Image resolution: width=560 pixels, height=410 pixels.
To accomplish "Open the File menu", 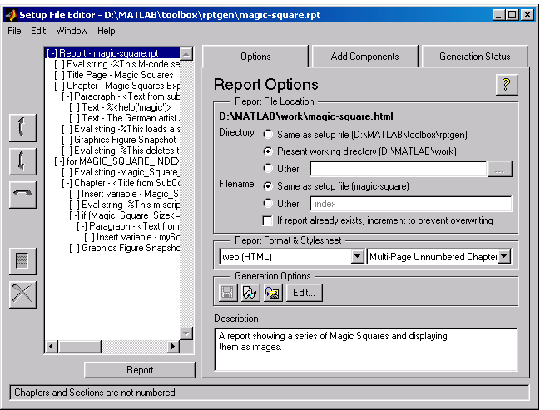I will [14, 31].
